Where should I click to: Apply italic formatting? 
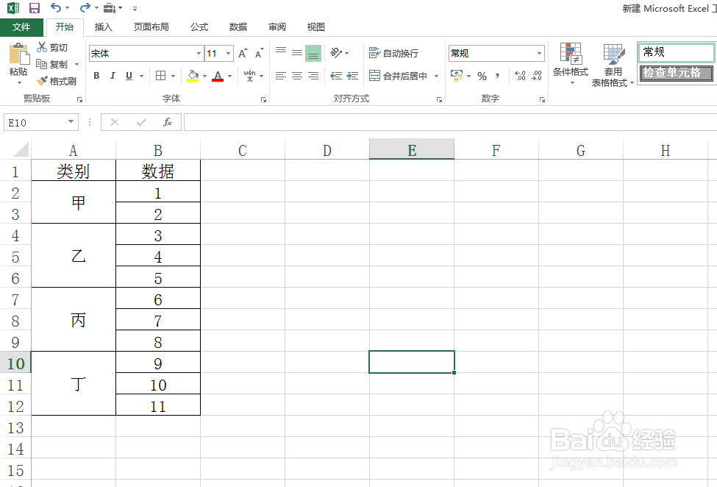(113, 76)
